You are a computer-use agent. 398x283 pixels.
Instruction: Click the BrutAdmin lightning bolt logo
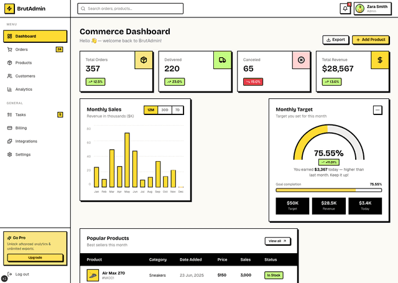click(9, 9)
